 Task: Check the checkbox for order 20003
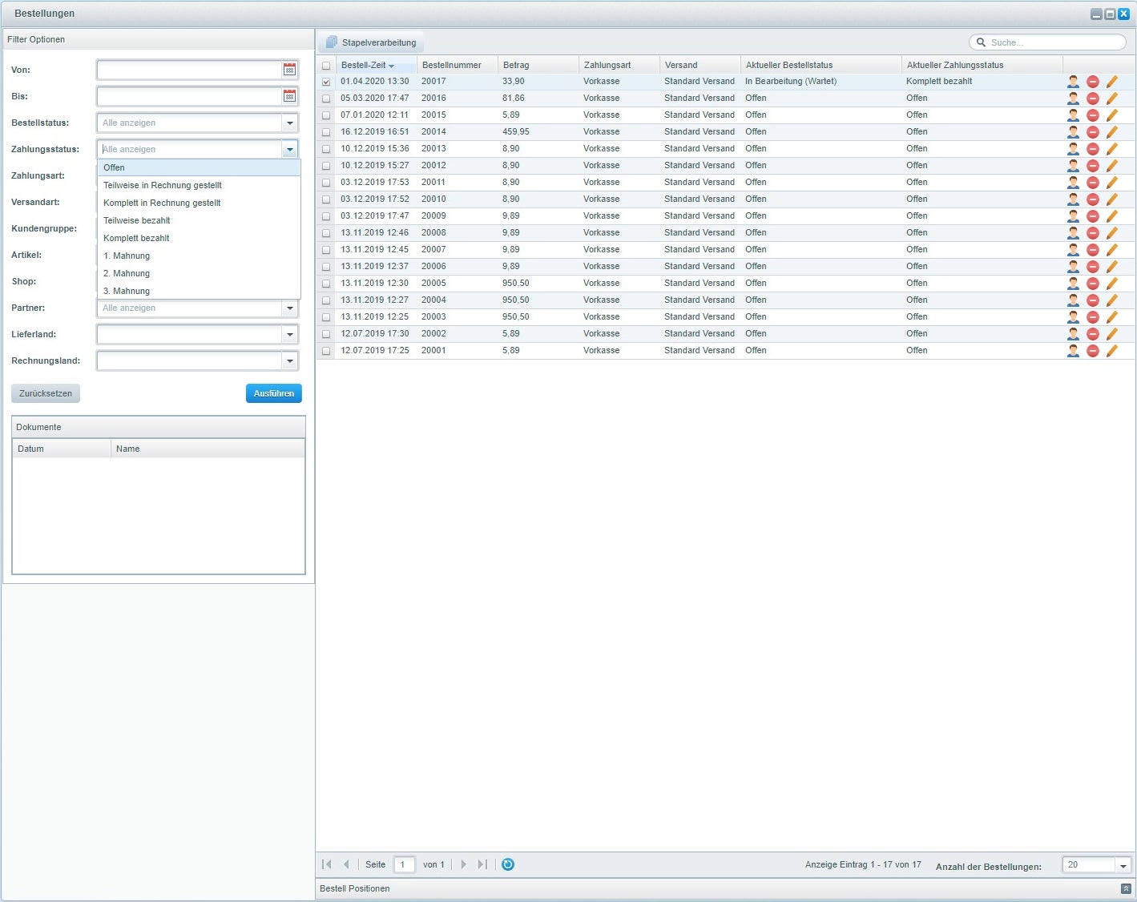(326, 317)
